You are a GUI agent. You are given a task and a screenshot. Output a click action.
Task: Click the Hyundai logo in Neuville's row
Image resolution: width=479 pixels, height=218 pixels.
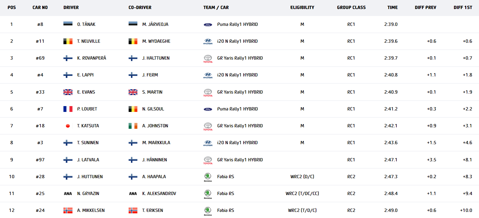coord(208,41)
